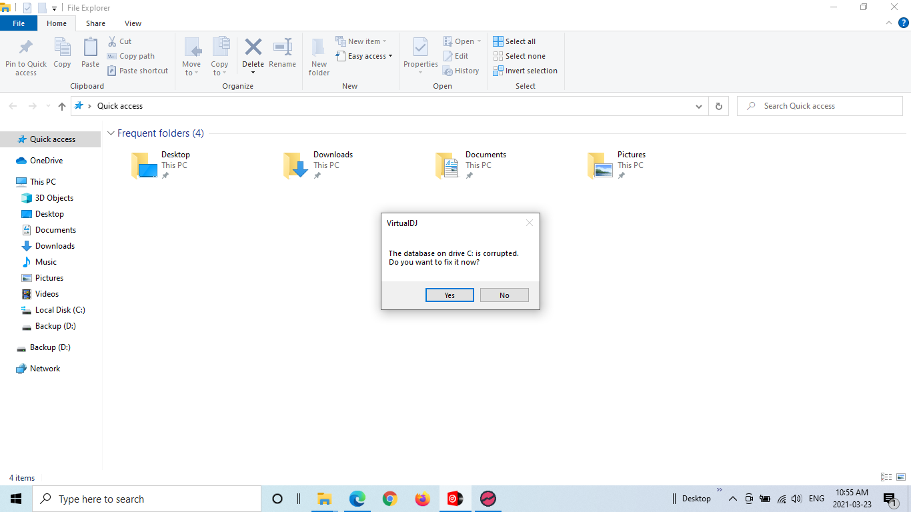
Task: Switch to the Share ribbon tab
Action: click(x=95, y=23)
